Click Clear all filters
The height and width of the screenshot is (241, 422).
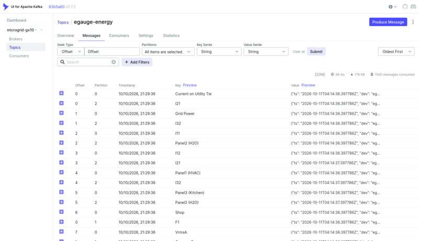[x=298, y=52]
